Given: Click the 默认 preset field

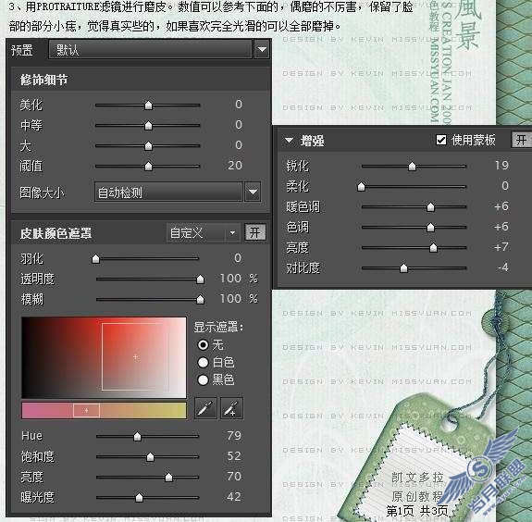Looking at the screenshot, I should [x=150, y=50].
